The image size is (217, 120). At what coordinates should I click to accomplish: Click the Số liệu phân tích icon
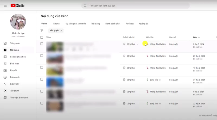tap(5, 57)
